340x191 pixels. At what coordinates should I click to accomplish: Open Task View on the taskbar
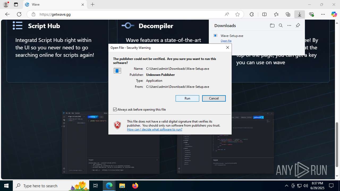pos(96,186)
